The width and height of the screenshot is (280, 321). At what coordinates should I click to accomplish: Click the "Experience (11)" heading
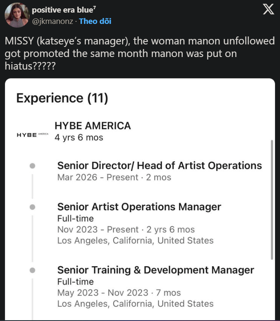62,98
